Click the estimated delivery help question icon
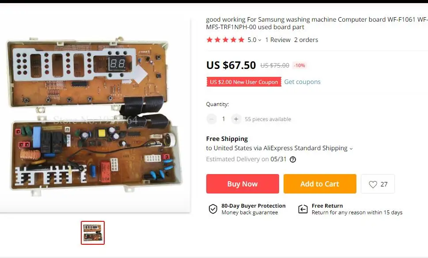Screen dimensions: 428x258 tap(293, 159)
